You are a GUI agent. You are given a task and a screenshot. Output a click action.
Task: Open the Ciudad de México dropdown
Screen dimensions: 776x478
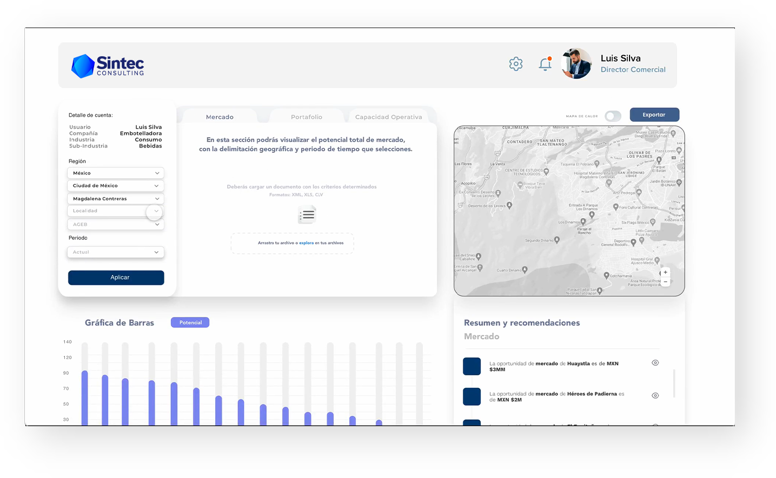pyautogui.click(x=116, y=186)
